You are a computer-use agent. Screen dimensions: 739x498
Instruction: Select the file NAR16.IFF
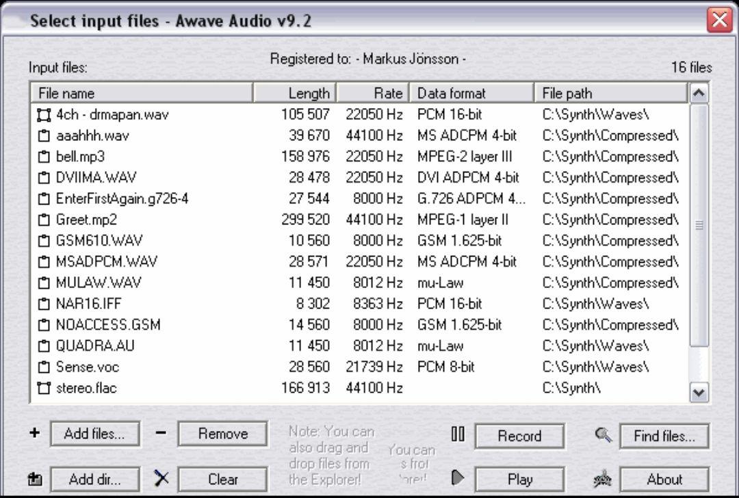pos(88,304)
